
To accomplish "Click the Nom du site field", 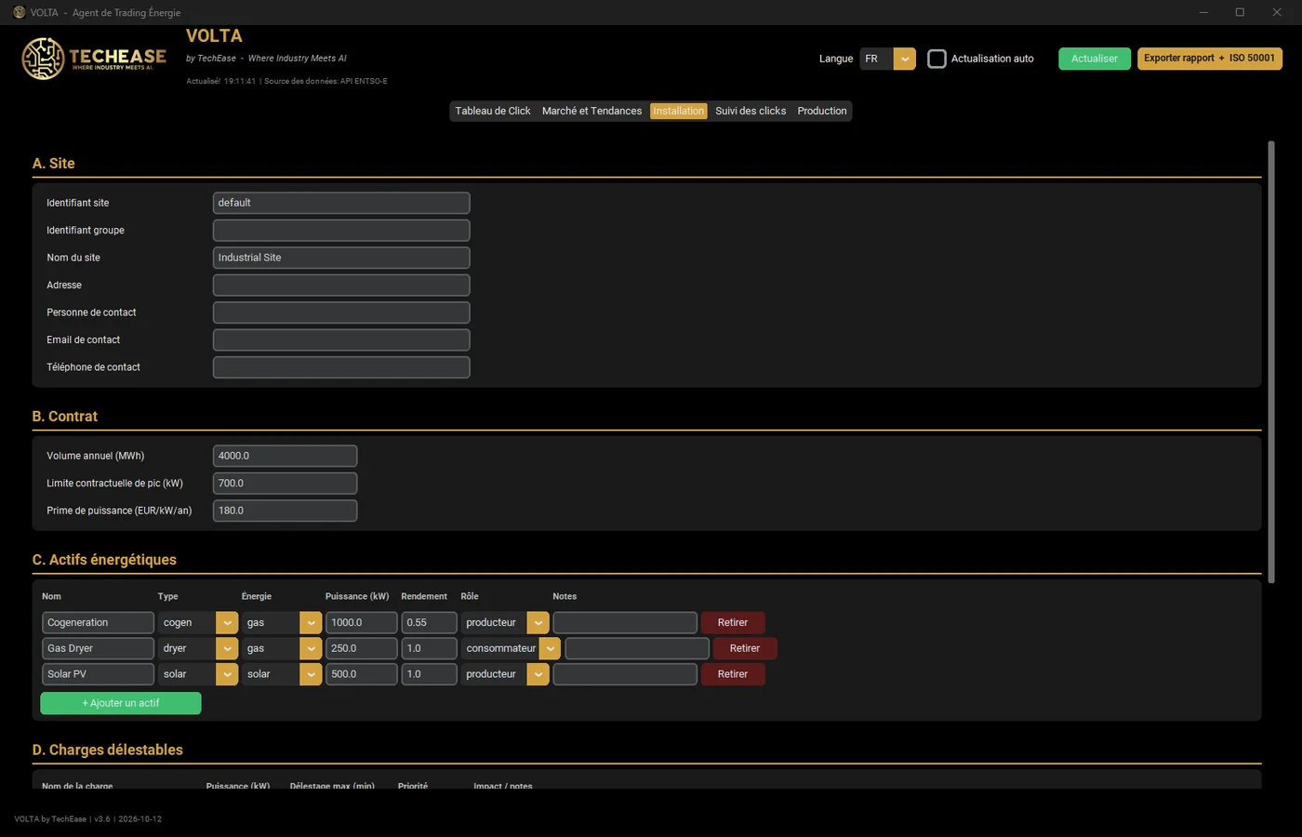I will point(341,258).
